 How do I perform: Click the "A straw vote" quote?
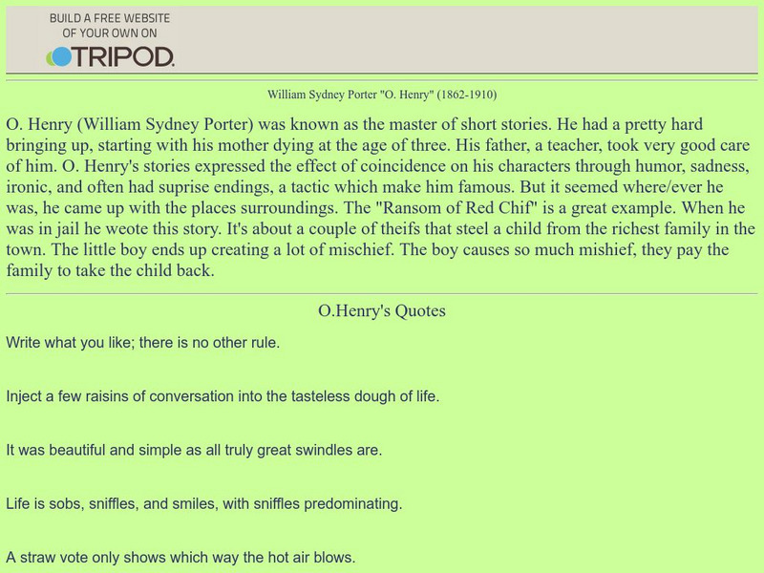pyautogui.click(x=181, y=556)
